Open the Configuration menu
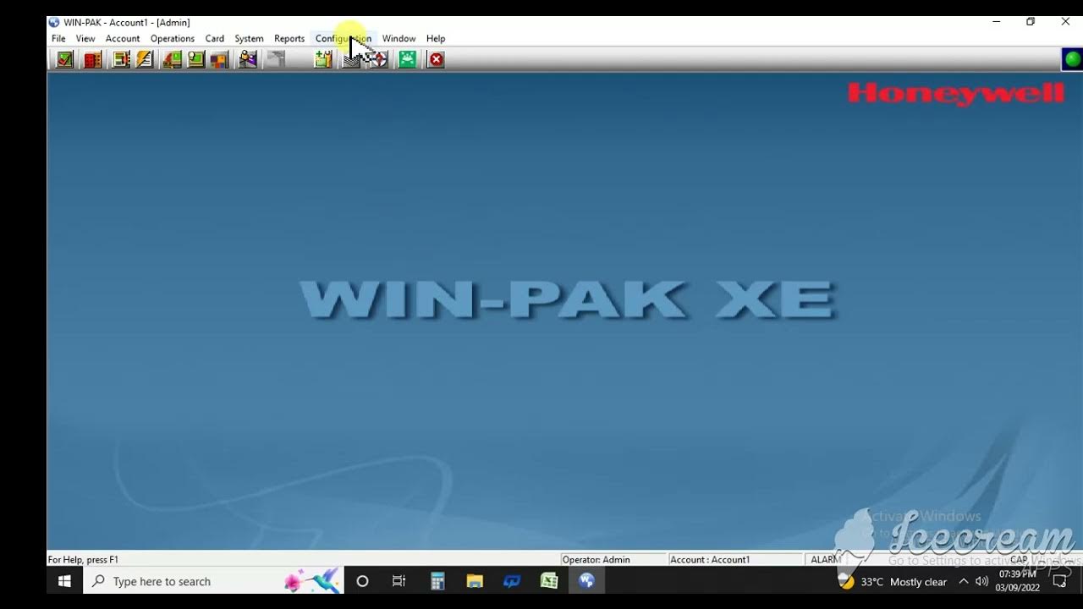The image size is (1083, 609). coord(344,38)
